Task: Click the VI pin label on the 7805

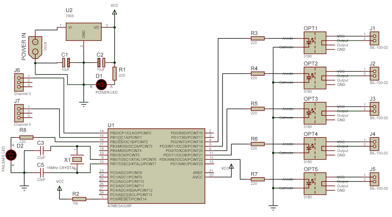Action: [x=70, y=28]
